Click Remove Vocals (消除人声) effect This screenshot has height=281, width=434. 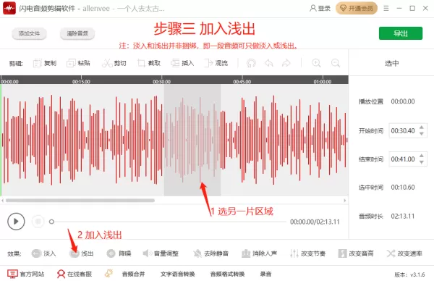259,253
